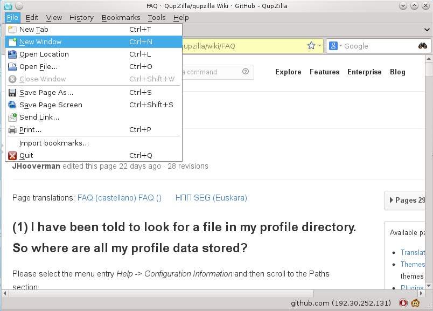Open the File menu
This screenshot has height=311, width=433.
[12, 17]
